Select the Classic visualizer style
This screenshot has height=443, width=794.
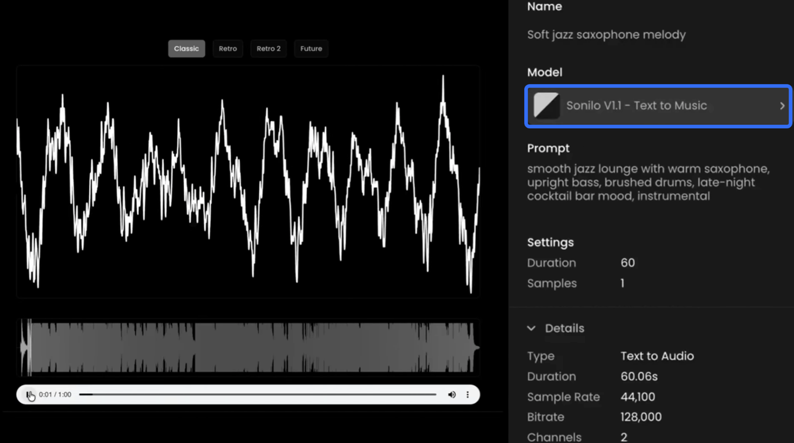click(x=186, y=49)
